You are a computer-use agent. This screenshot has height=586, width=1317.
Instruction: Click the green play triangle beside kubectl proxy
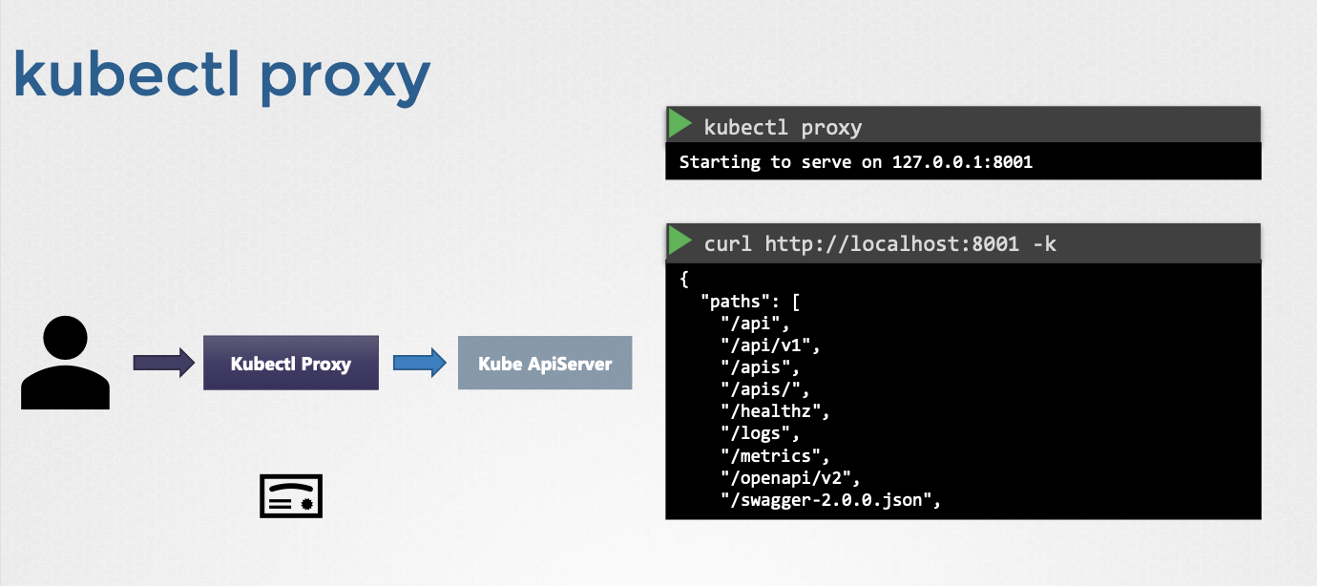[x=680, y=124]
